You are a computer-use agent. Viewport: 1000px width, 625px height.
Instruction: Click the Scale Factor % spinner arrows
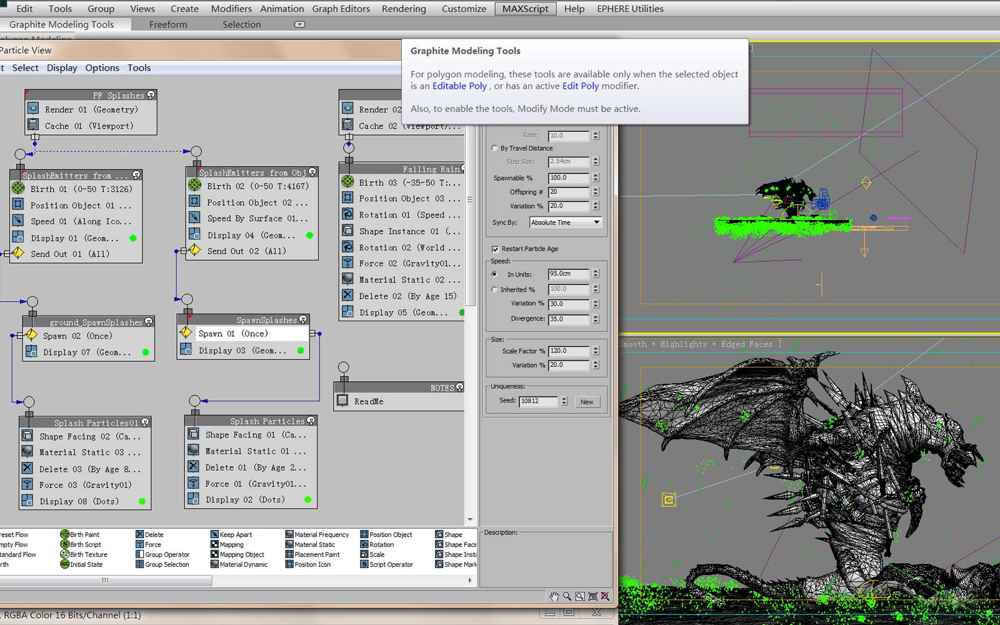[x=596, y=351]
